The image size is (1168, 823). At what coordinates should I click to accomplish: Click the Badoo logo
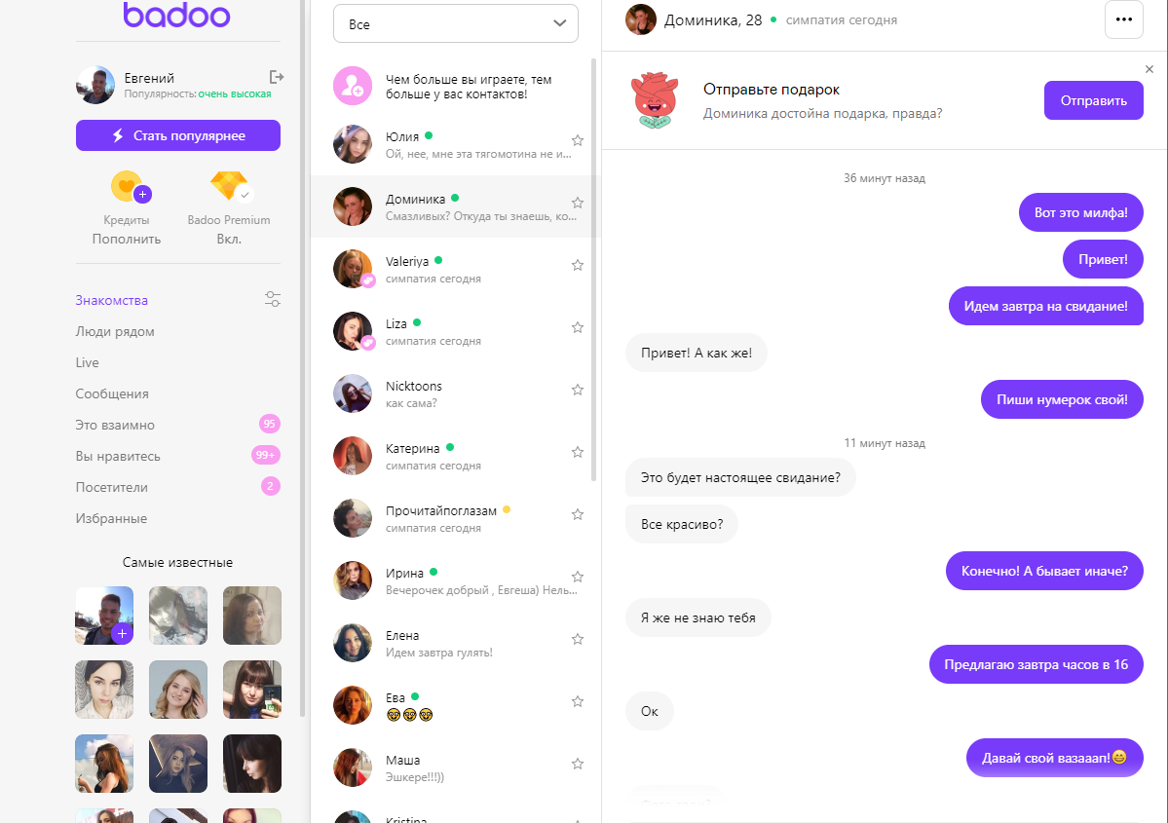[x=176, y=15]
